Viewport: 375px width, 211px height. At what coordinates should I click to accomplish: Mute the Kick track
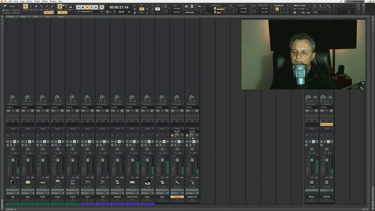(x=8, y=145)
